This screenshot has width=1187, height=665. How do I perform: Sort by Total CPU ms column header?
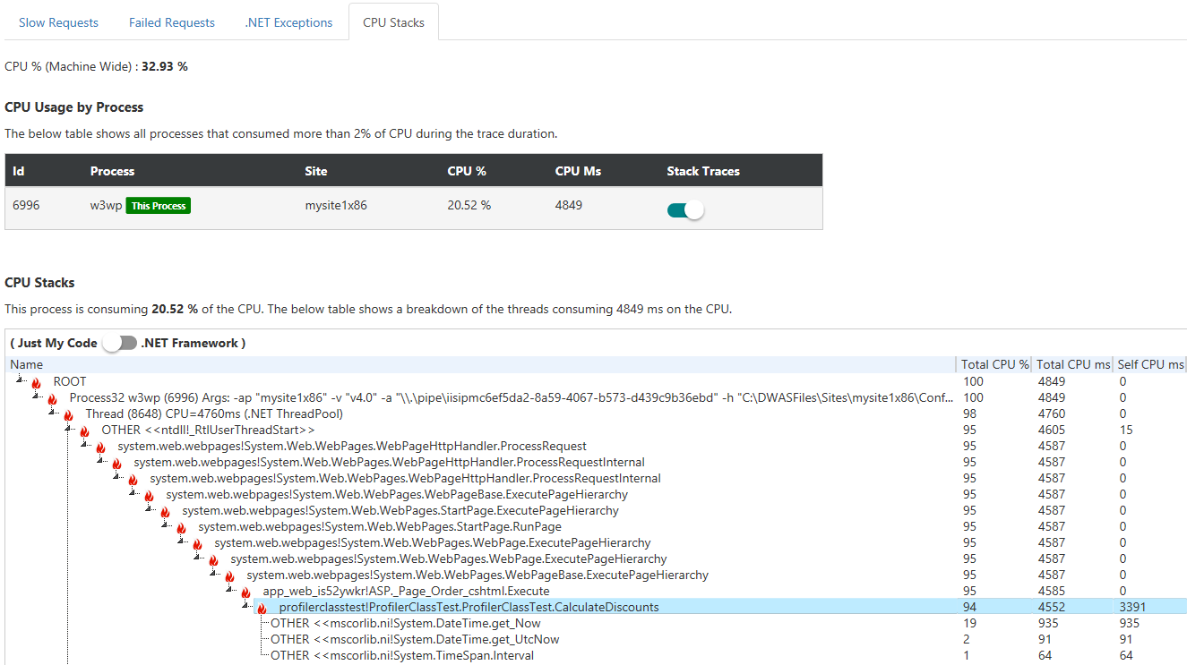[1073, 364]
